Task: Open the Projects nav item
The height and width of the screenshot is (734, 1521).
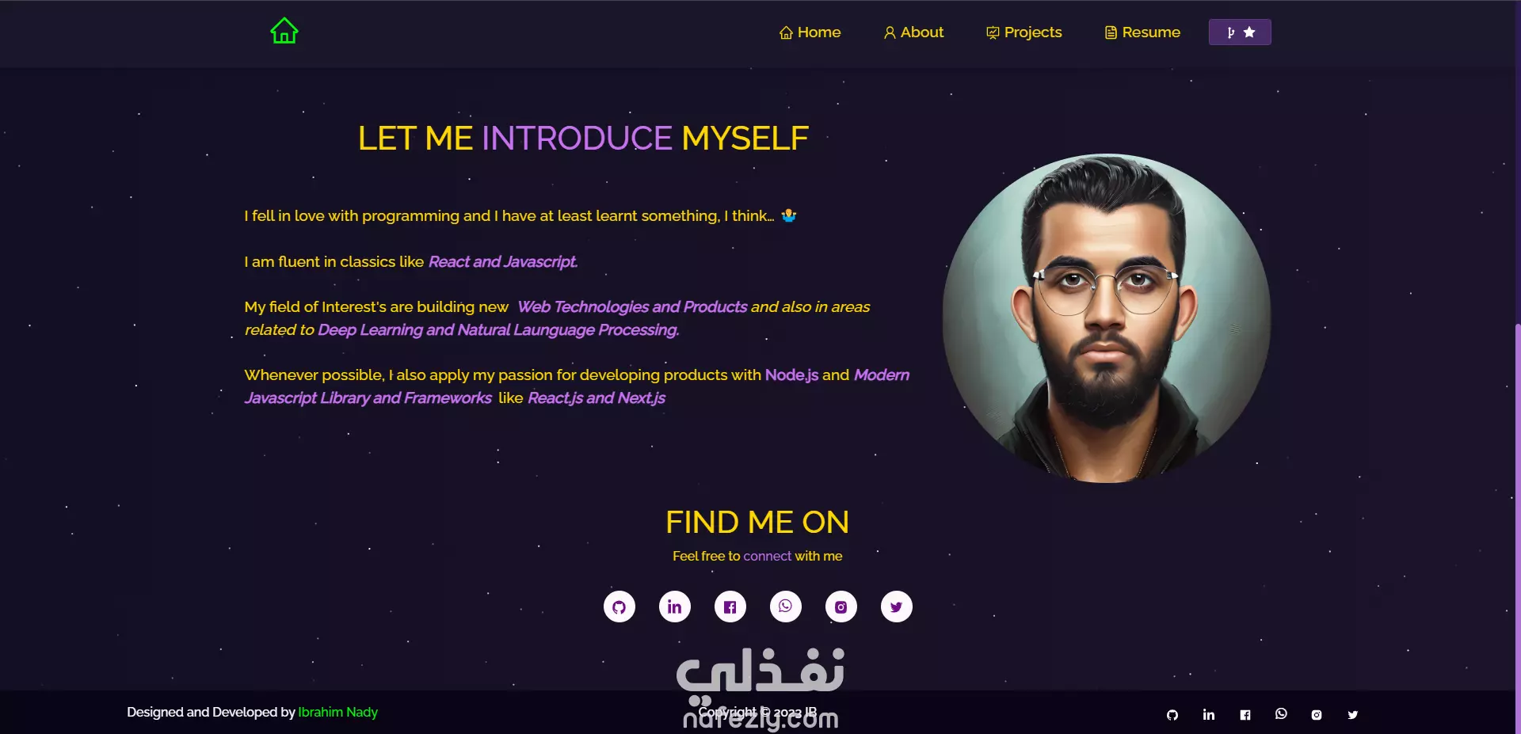Action: point(1024,32)
